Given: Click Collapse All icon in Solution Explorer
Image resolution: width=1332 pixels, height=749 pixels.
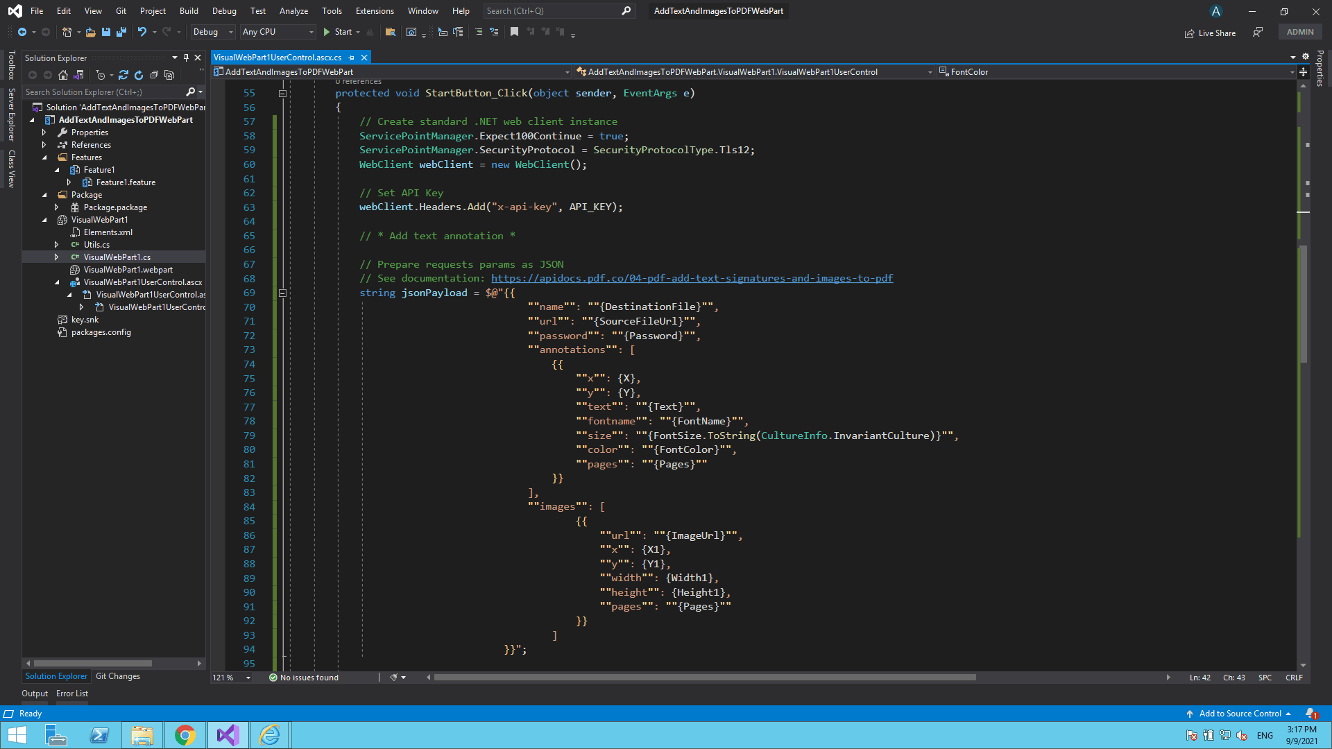Looking at the screenshot, I should coord(154,75).
